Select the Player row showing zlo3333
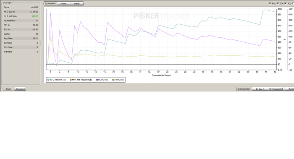This screenshot has height=159, width=294. click(x=21, y=7)
